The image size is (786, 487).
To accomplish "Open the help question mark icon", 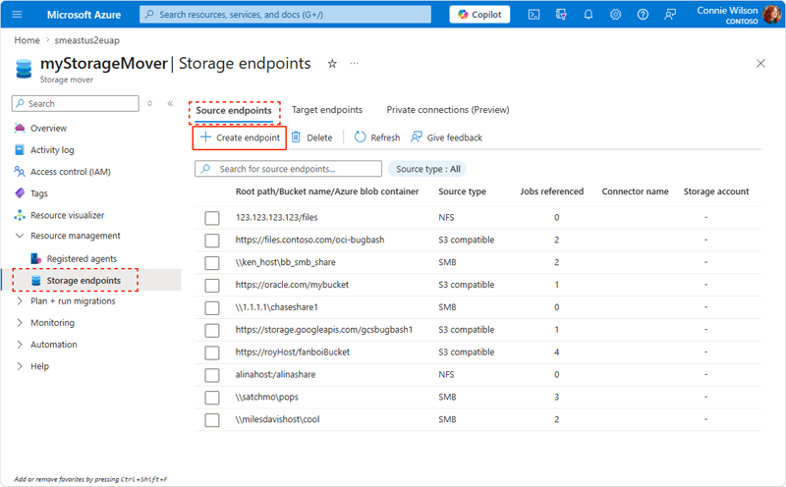I will (643, 15).
